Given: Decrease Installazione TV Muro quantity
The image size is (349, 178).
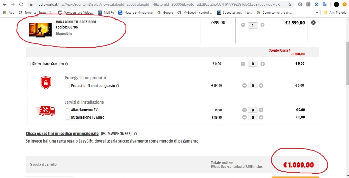Looking at the screenshot, I should (x=244, y=117).
